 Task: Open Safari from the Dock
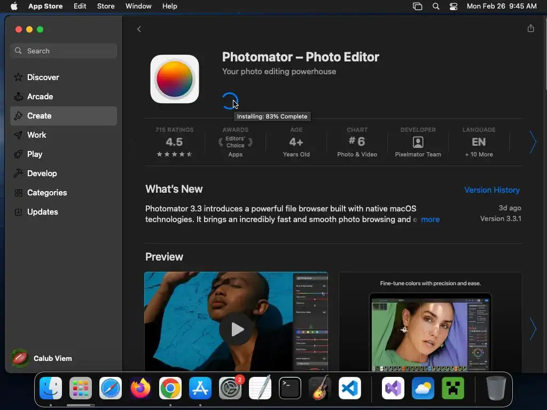(x=111, y=388)
